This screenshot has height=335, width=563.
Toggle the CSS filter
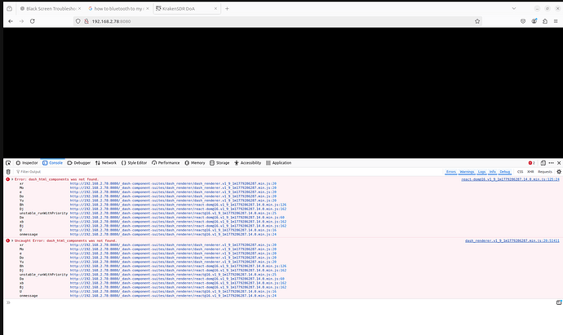(520, 172)
